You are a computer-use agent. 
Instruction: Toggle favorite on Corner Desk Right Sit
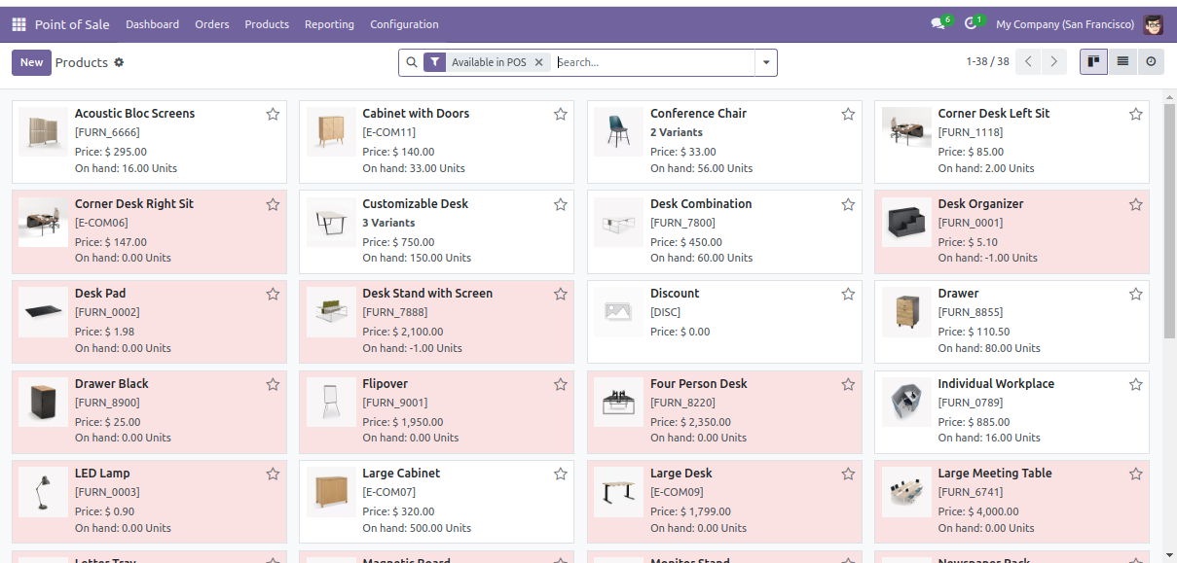pos(273,204)
